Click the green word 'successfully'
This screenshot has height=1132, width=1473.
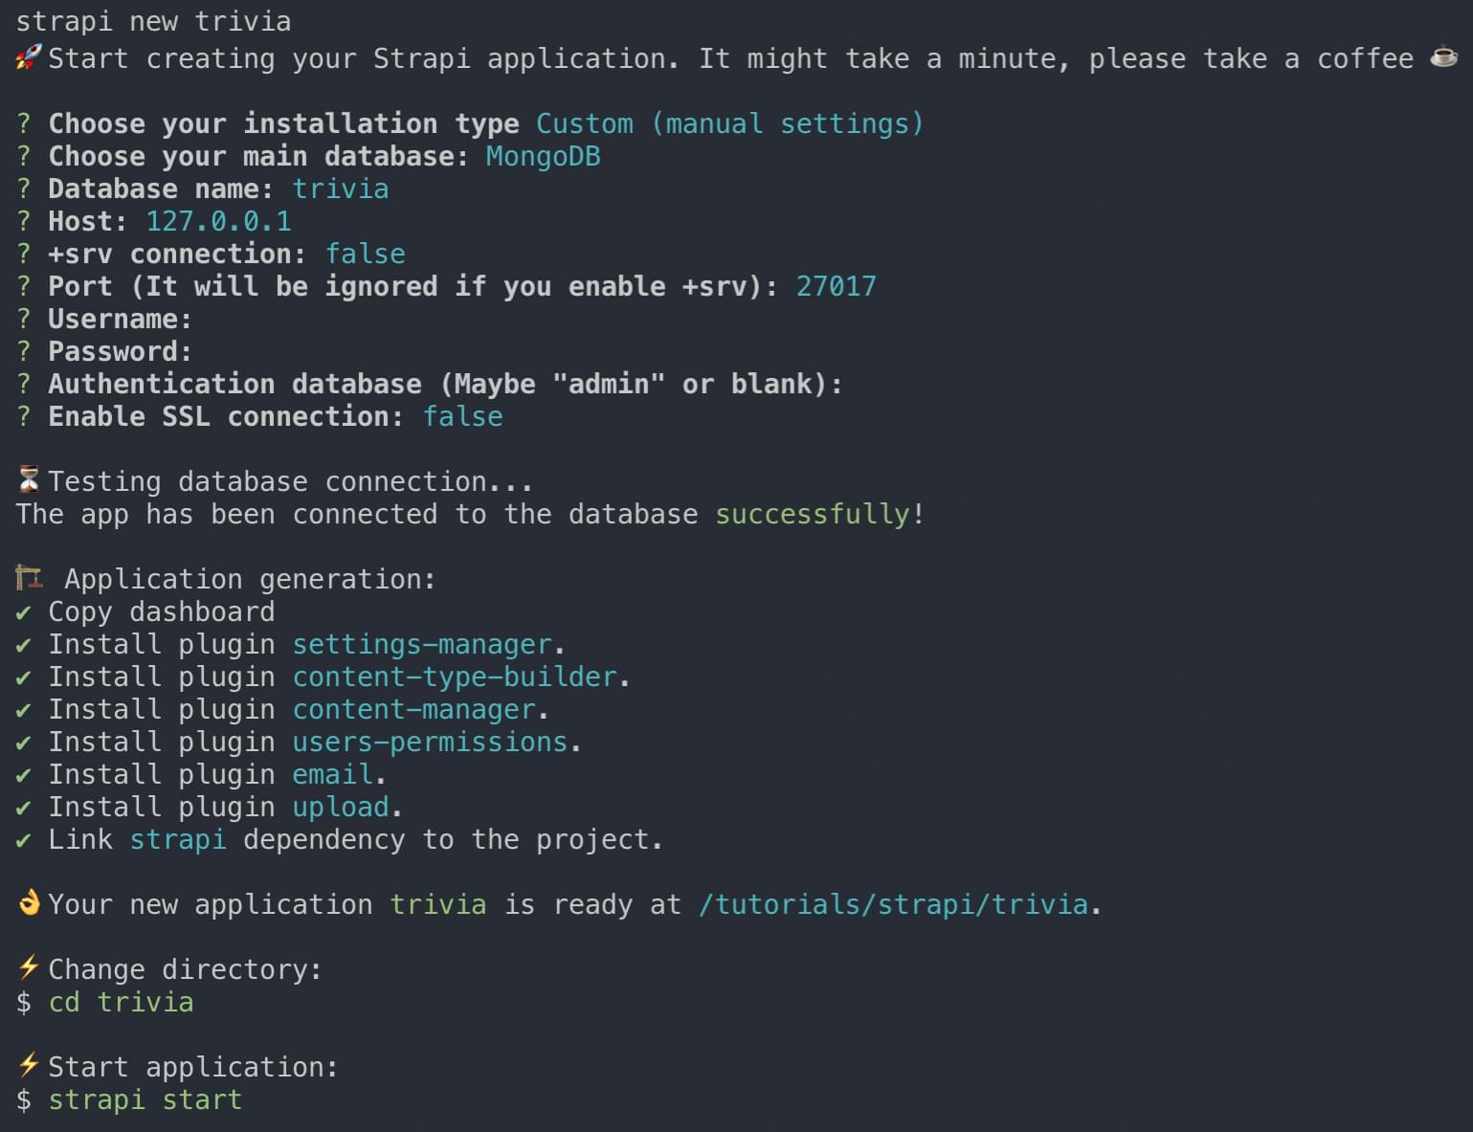click(813, 514)
